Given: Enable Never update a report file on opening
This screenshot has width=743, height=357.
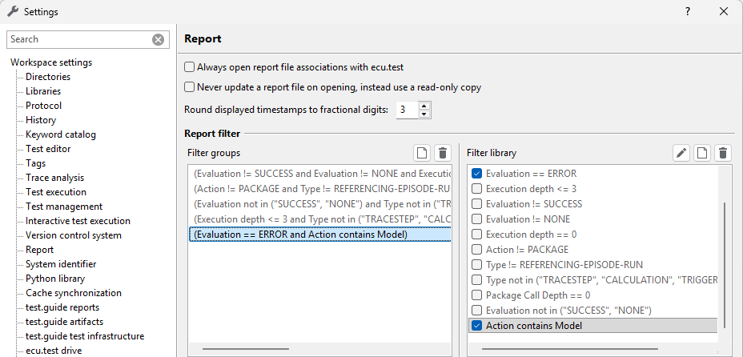Looking at the screenshot, I should pyautogui.click(x=190, y=87).
